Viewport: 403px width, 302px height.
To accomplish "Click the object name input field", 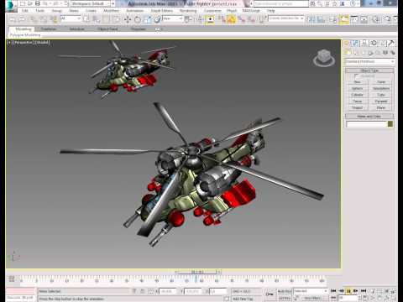I will (366, 124).
